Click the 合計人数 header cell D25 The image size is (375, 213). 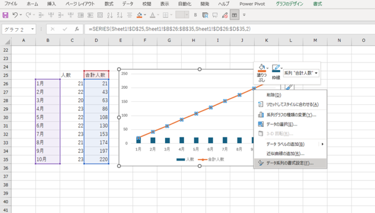click(96, 75)
